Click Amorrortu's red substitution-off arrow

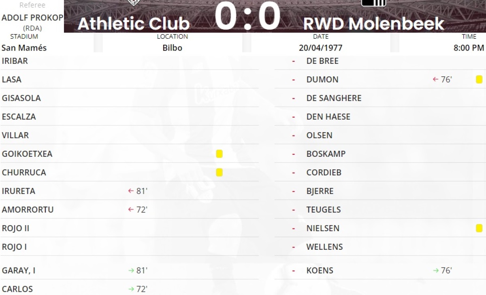tap(131, 210)
